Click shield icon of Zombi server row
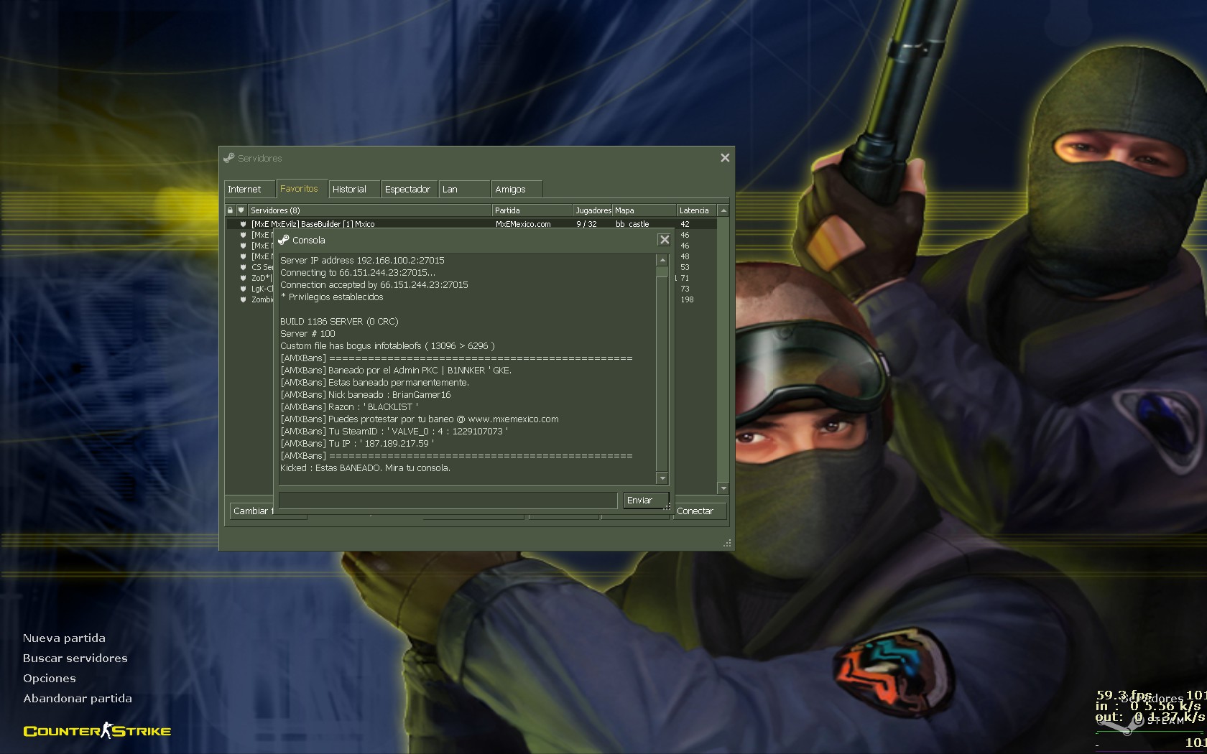 pos(244,299)
